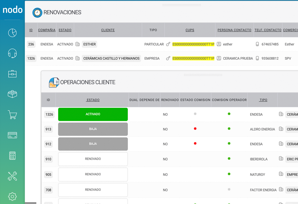298x204 pixels.
Task: Click RENOVADO status for operation 910
Action: [x=93, y=159]
